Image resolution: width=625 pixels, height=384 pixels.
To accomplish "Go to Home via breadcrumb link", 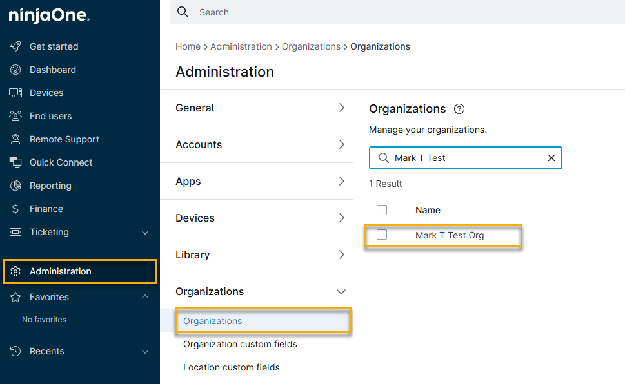I will (188, 46).
